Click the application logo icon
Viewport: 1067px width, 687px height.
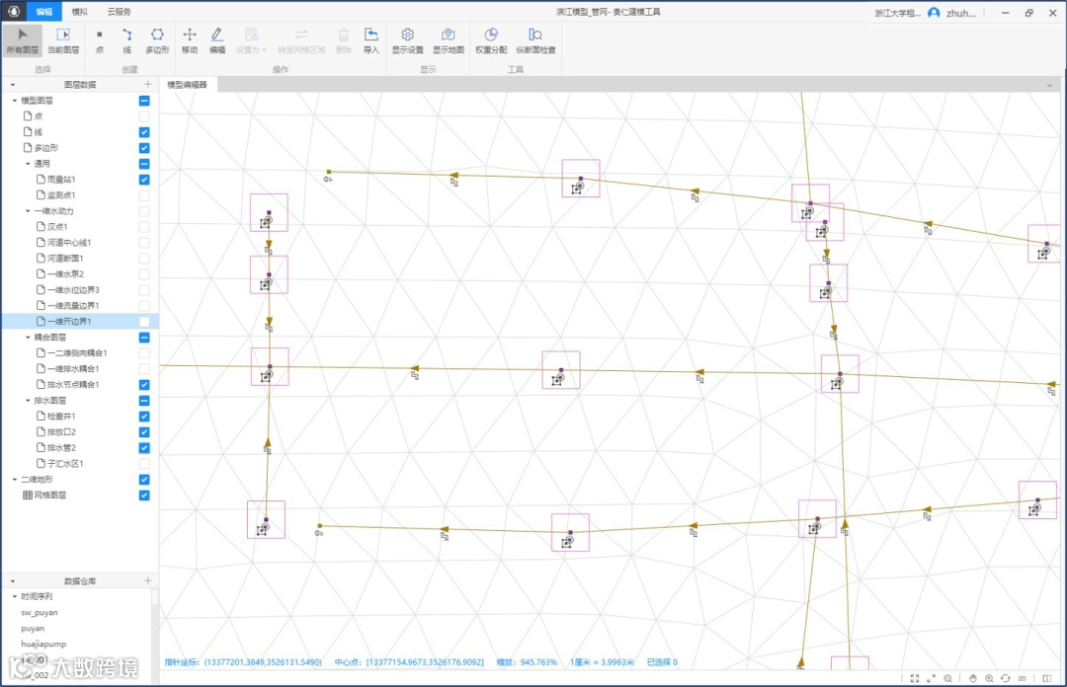14,12
